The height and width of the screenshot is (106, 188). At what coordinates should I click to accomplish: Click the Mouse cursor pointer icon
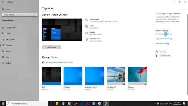pyautogui.click(x=87, y=39)
